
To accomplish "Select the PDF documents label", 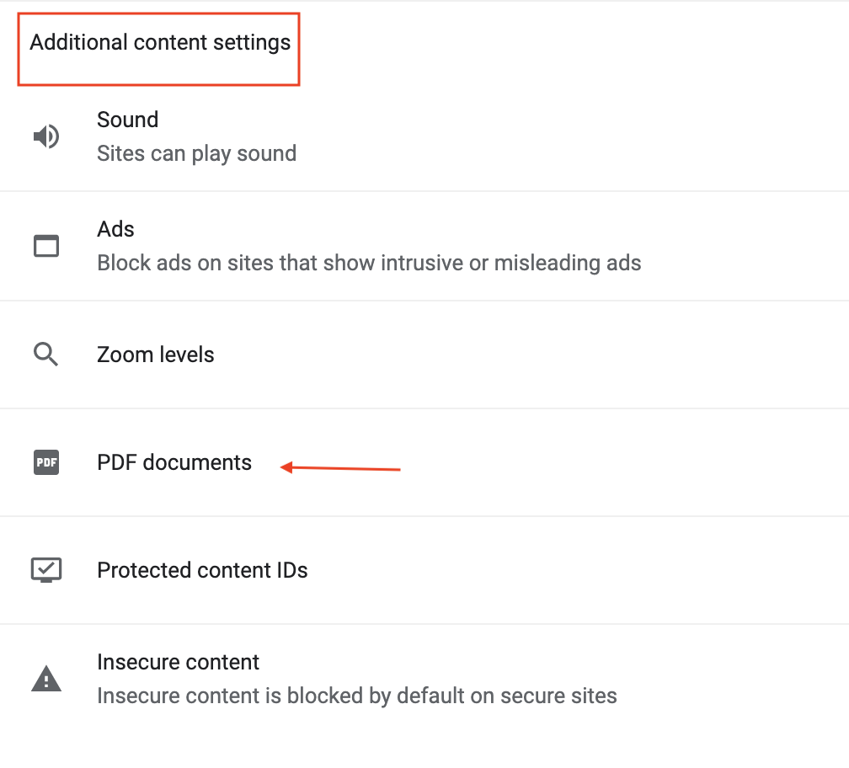I will tap(174, 462).
